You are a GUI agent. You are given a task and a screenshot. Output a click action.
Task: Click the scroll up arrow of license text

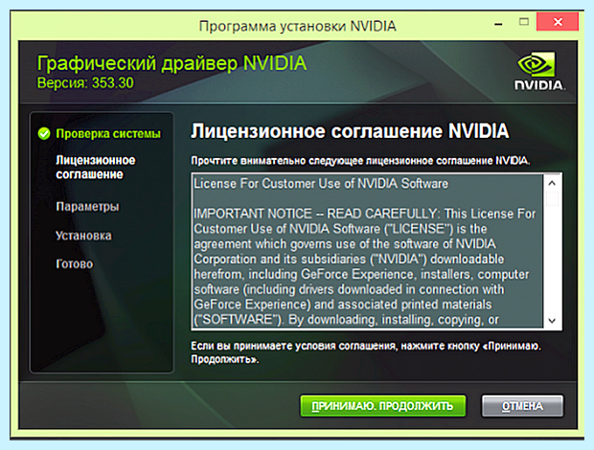click(x=552, y=183)
